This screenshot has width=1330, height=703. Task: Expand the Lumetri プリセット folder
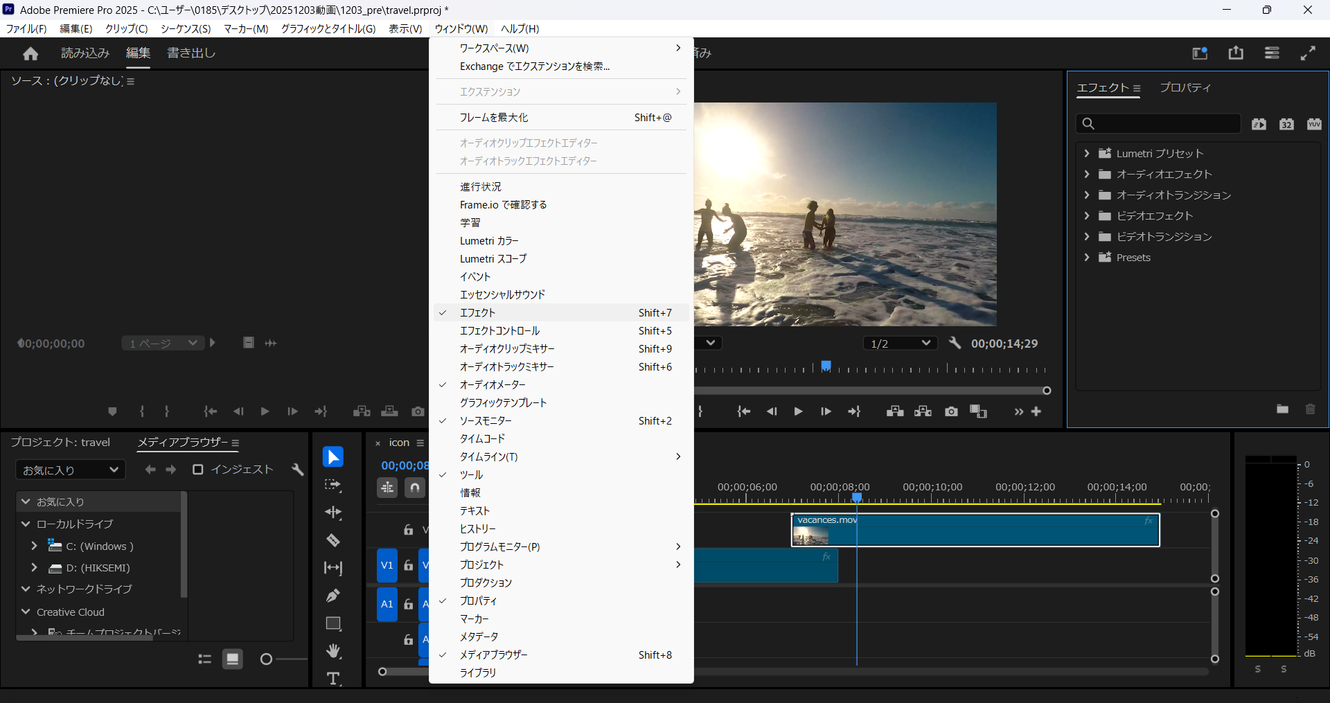[x=1086, y=154]
